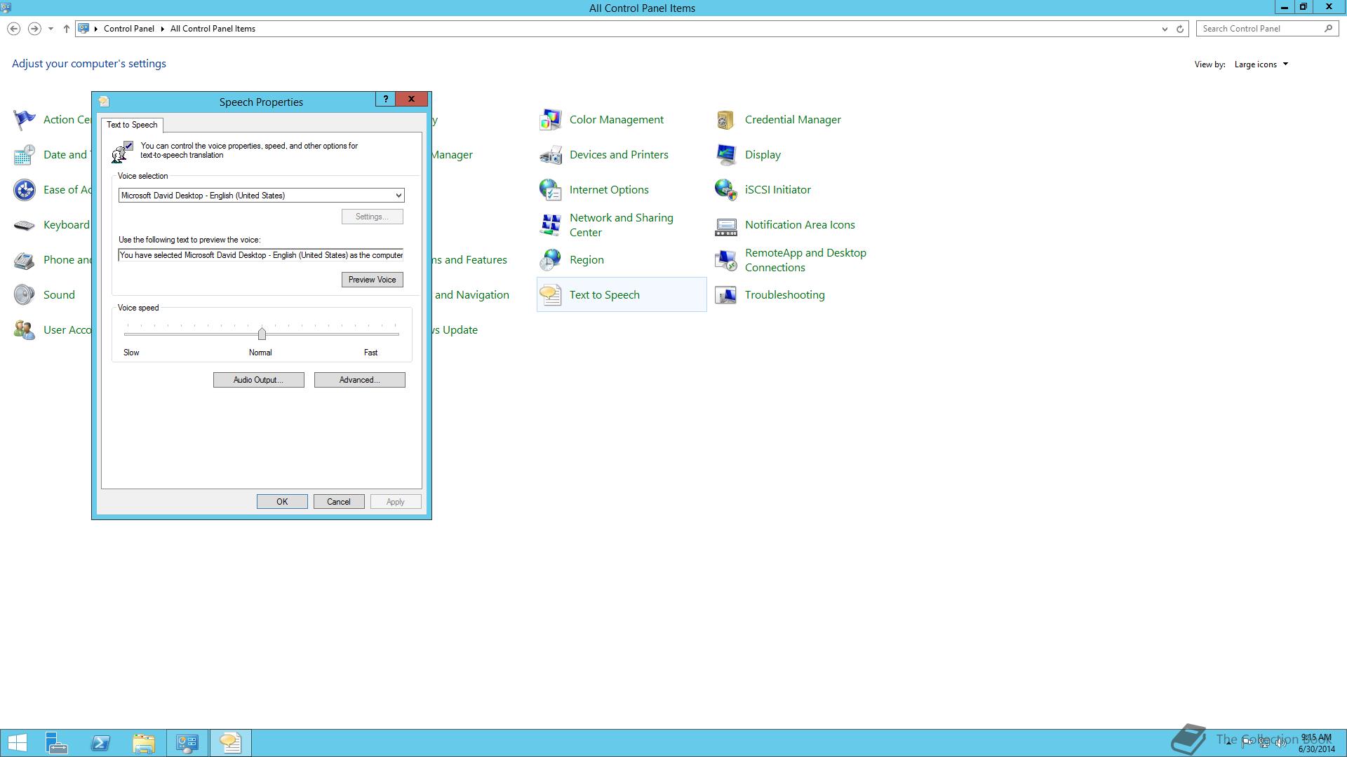1347x757 pixels.
Task: Open the Region globe icon
Action: [x=551, y=260]
